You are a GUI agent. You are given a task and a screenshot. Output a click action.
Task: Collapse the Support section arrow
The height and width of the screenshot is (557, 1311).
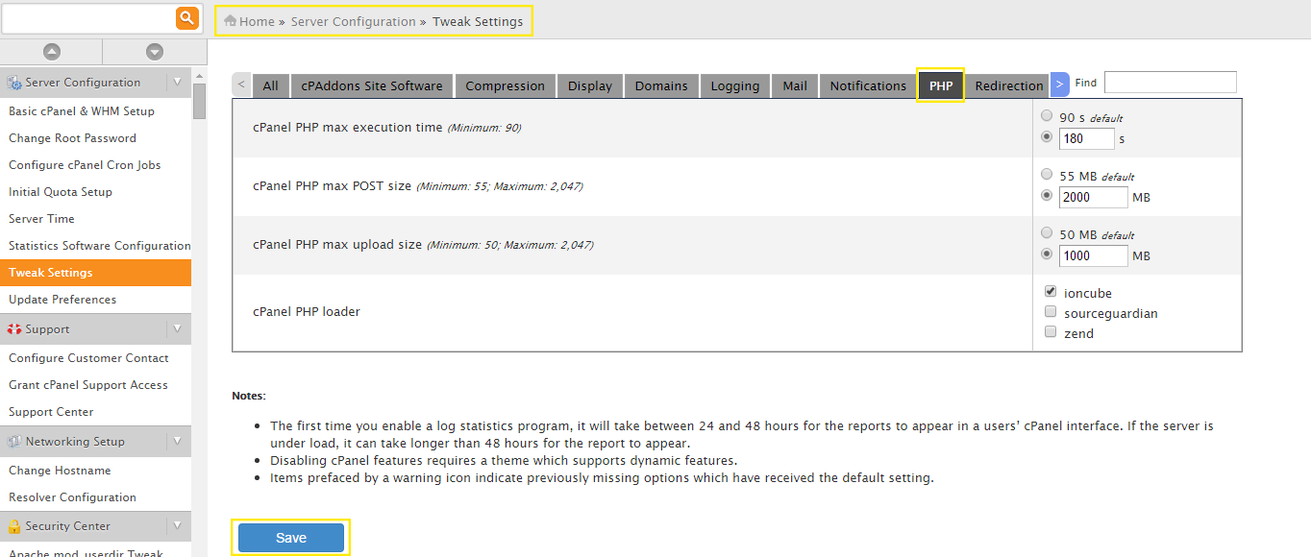pos(177,329)
